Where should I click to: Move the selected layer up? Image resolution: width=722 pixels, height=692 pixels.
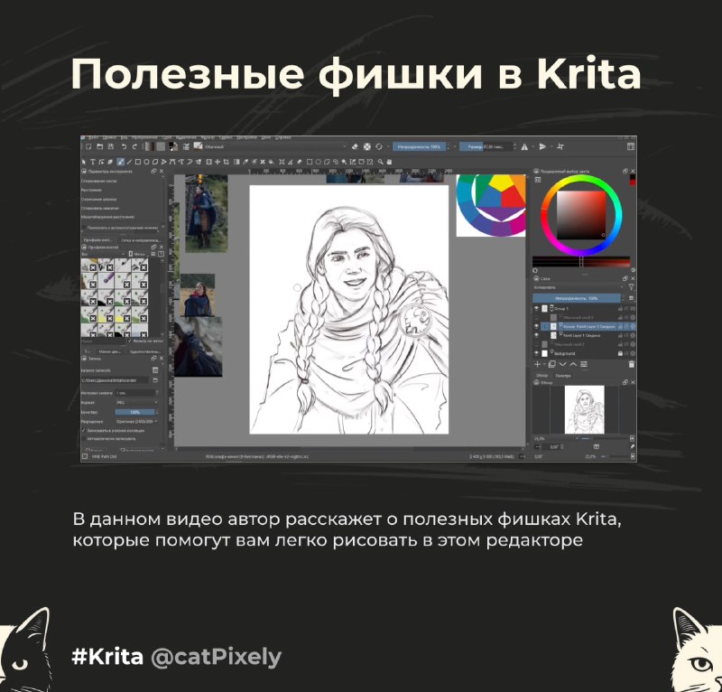click(573, 364)
